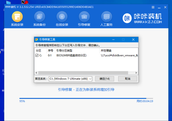The image size is (172, 121).
Task: Click the installation progress bar
Action: (x=86, y=98)
